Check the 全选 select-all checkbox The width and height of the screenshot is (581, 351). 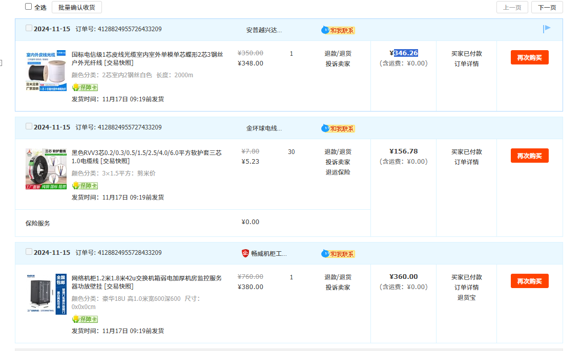coord(28,7)
